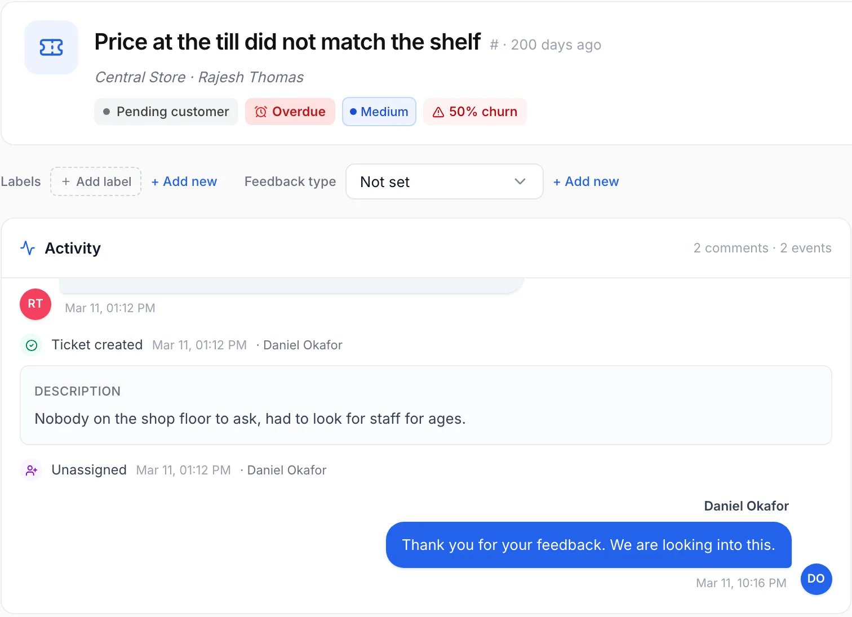Click the Activity pulse icon
This screenshot has width=852, height=617.
pos(28,248)
